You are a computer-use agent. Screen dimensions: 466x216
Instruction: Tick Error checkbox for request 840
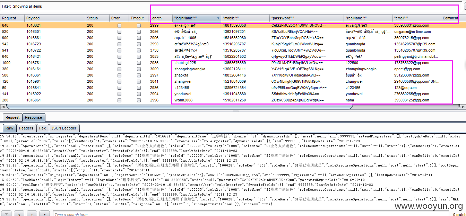click(119, 25)
